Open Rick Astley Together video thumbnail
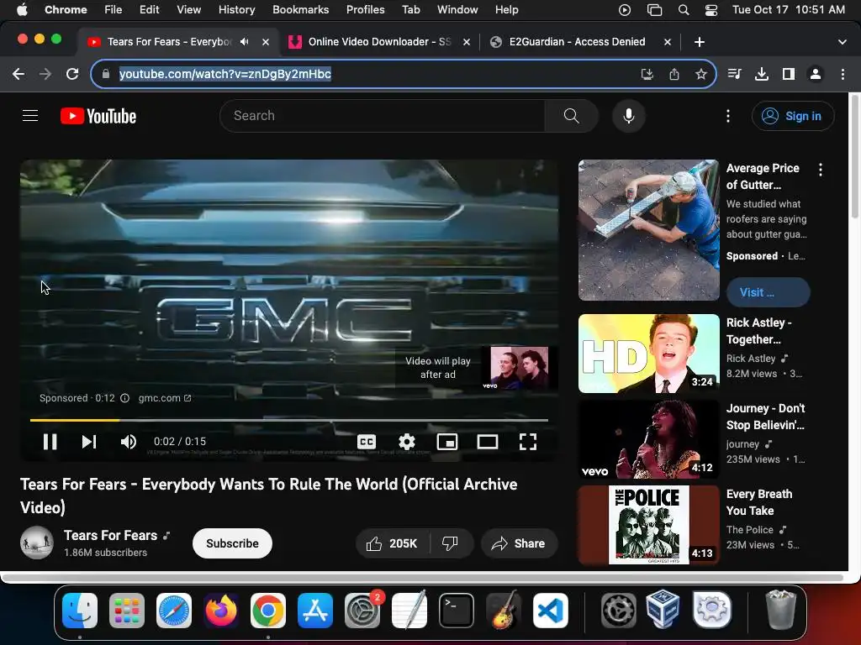 point(648,354)
